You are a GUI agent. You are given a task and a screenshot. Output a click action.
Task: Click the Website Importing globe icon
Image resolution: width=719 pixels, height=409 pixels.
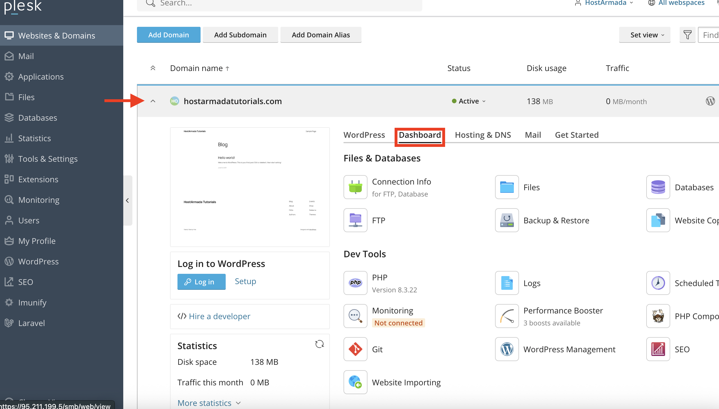[x=355, y=382]
